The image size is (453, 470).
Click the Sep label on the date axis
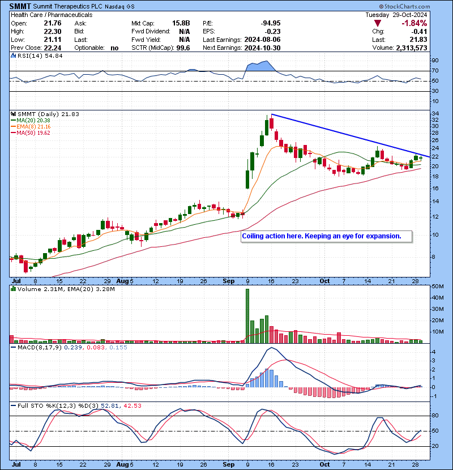tap(229, 281)
